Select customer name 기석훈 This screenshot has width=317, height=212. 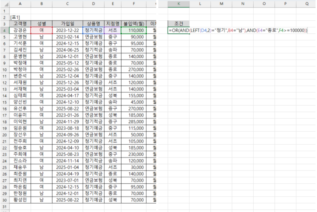click(20, 43)
